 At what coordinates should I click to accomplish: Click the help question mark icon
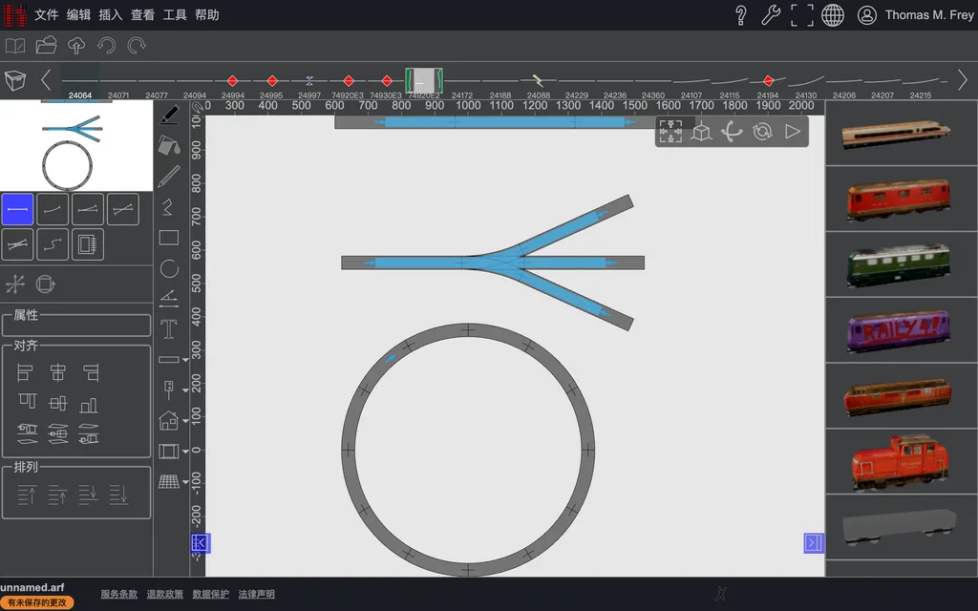[x=740, y=15]
